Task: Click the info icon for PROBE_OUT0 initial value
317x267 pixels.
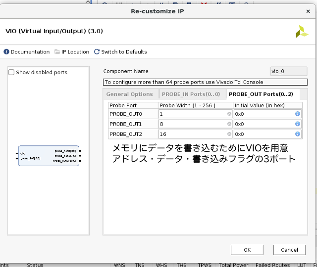Action: click(x=298, y=114)
